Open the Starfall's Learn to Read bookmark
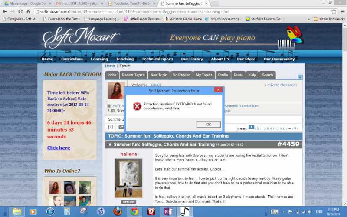This screenshot has height=217, width=347. pos(264,19)
